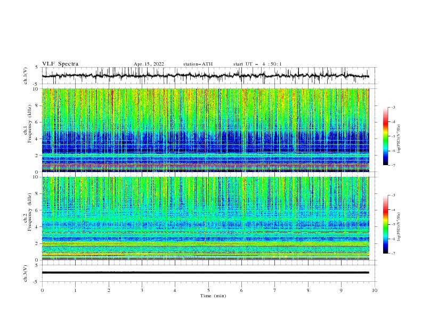Image resolution: width=422 pixels, height=326 pixels.
Task: Click the ch.1(V) waveform trace panel
Action: pos(209,76)
